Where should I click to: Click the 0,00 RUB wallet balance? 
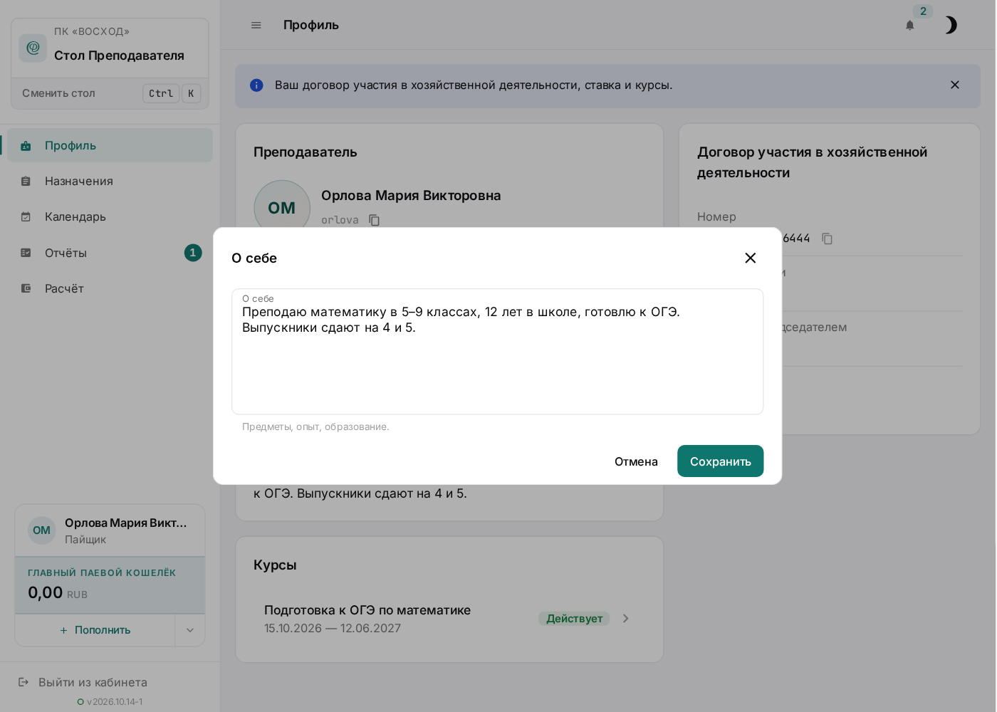[58, 592]
